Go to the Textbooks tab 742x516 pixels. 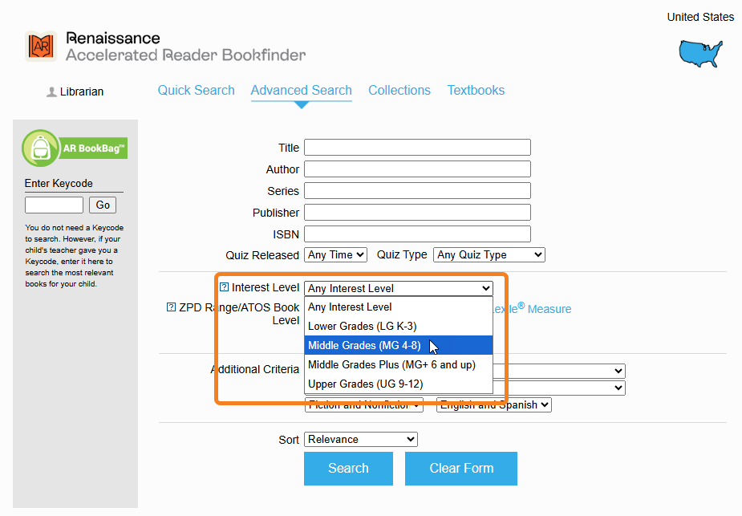click(476, 91)
